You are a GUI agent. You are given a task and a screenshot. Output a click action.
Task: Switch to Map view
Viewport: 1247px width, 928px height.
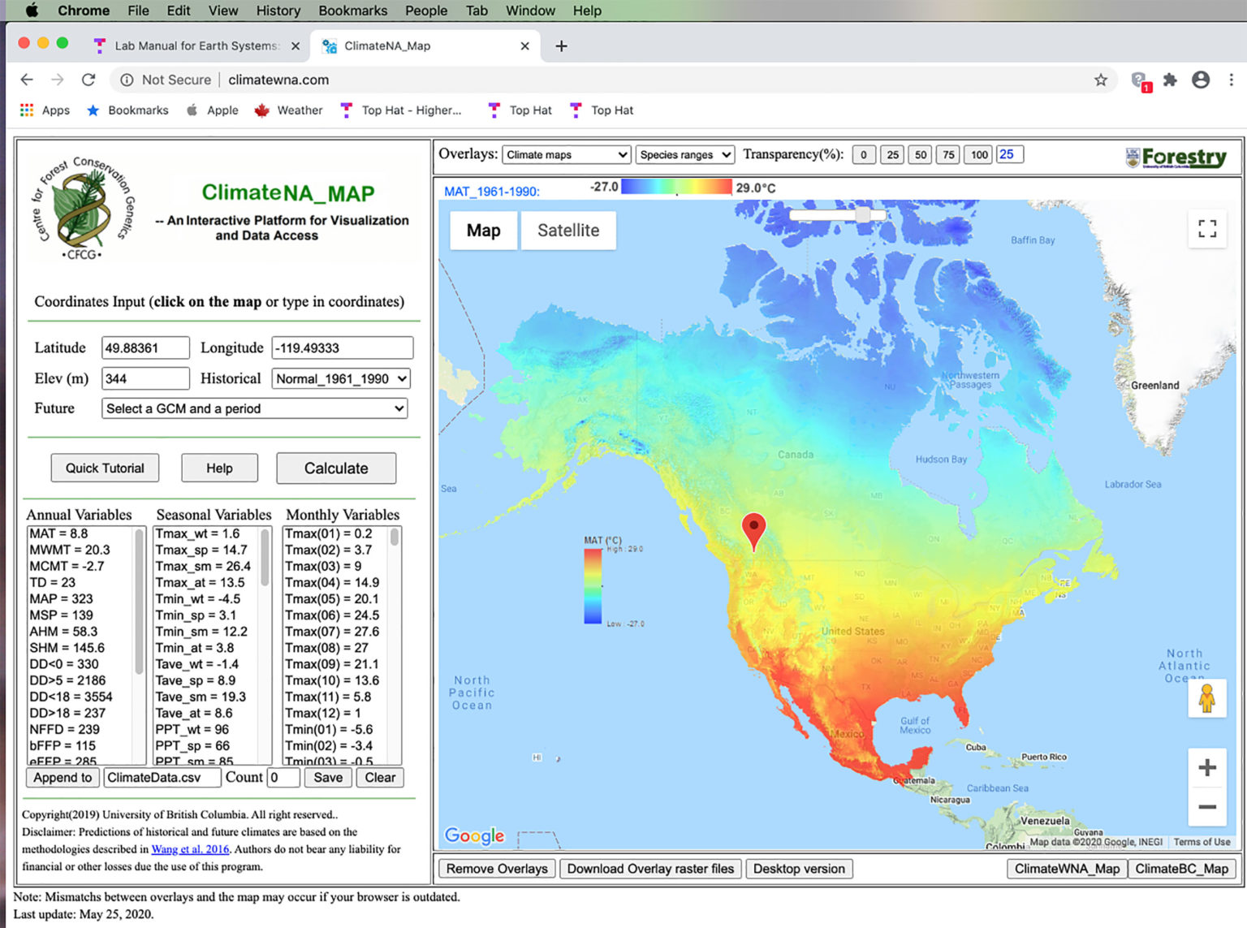482,230
